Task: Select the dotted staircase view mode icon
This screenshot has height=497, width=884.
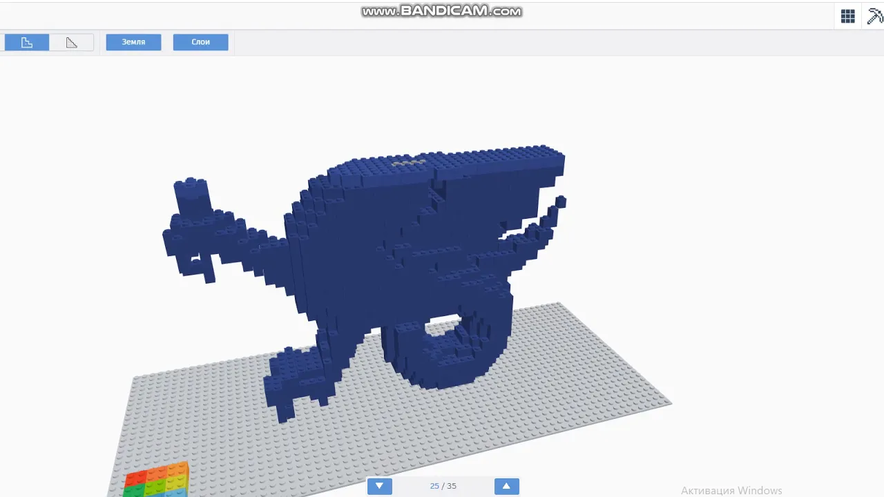Action: (72, 43)
